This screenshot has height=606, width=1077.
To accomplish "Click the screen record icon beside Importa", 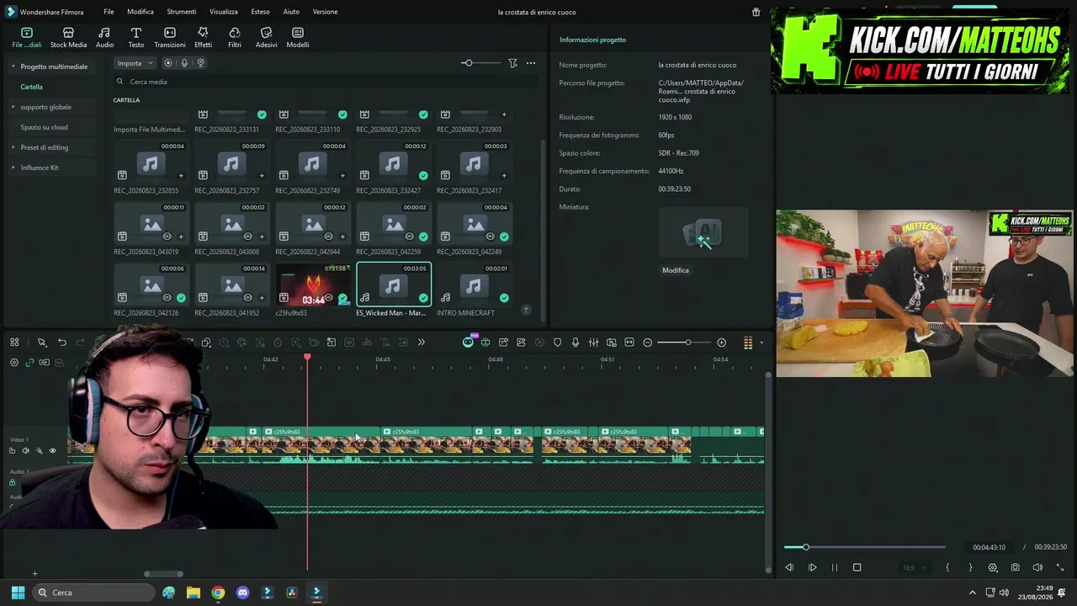I will pyautogui.click(x=168, y=63).
